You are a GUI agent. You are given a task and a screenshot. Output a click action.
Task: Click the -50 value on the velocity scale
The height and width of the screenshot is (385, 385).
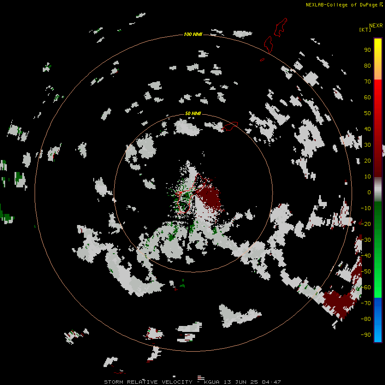[366, 272]
